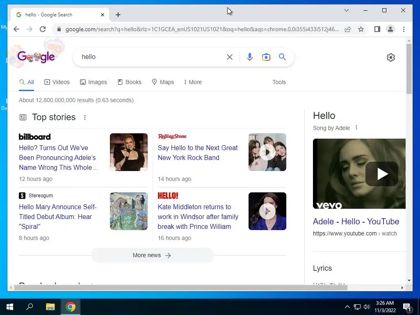Click the vertical page scrollbar thumb
The height and width of the screenshot is (315, 420).
pos(409,68)
